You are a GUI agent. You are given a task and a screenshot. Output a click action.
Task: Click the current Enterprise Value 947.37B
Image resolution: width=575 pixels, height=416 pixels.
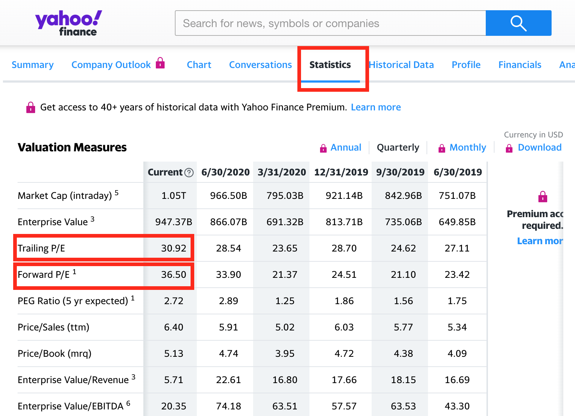pos(174,222)
